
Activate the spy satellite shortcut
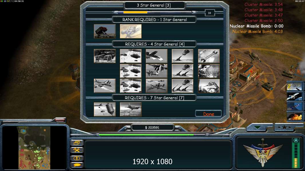tap(294, 96)
